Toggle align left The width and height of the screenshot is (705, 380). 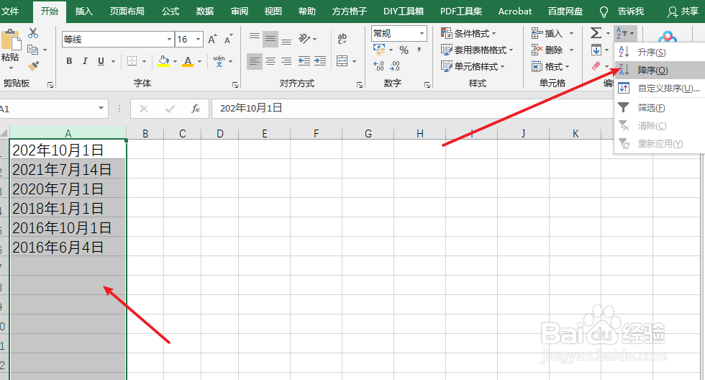coord(255,61)
